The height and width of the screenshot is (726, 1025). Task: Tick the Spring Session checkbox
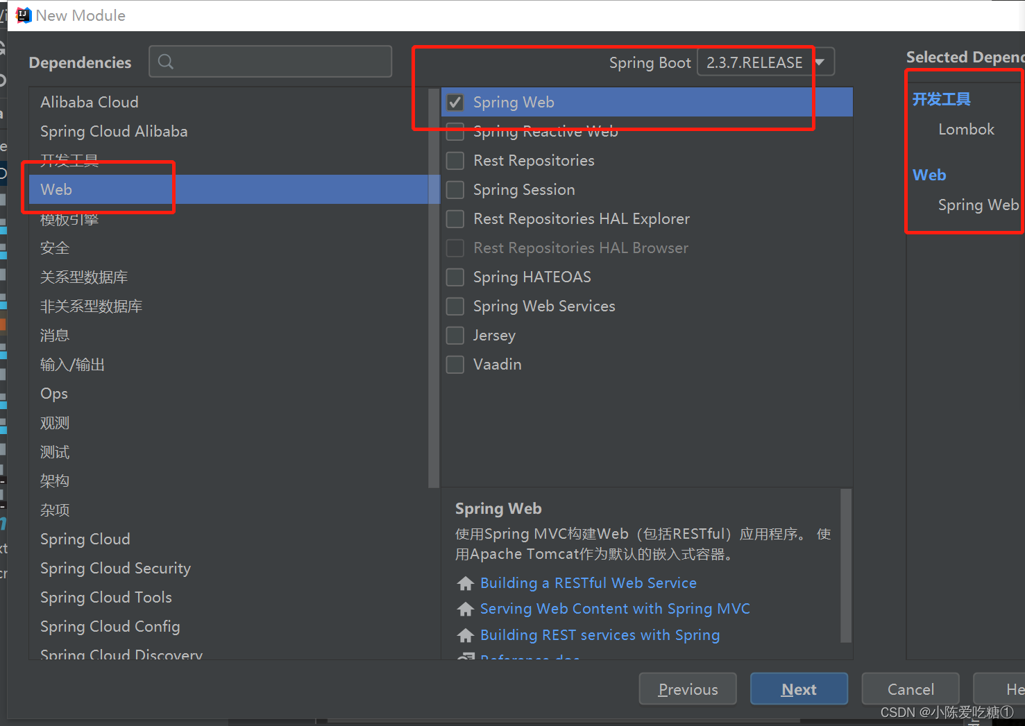(455, 190)
